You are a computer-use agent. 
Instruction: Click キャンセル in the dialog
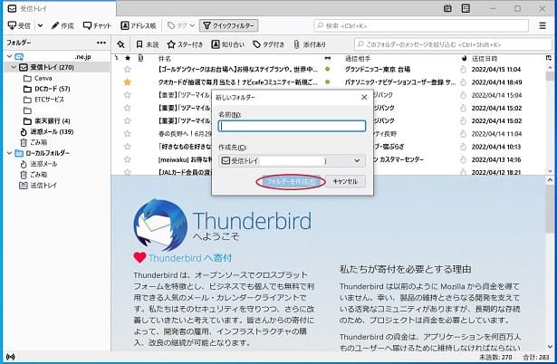click(x=345, y=181)
